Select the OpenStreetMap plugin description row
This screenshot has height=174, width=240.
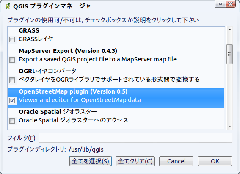(80, 100)
